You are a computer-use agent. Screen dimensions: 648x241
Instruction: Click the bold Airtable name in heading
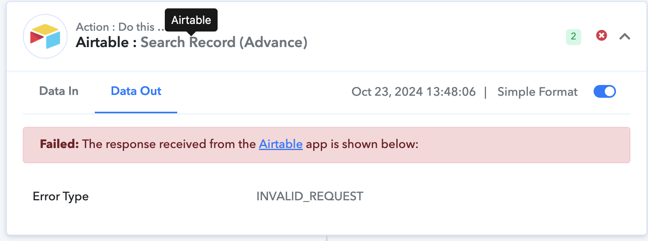(102, 42)
